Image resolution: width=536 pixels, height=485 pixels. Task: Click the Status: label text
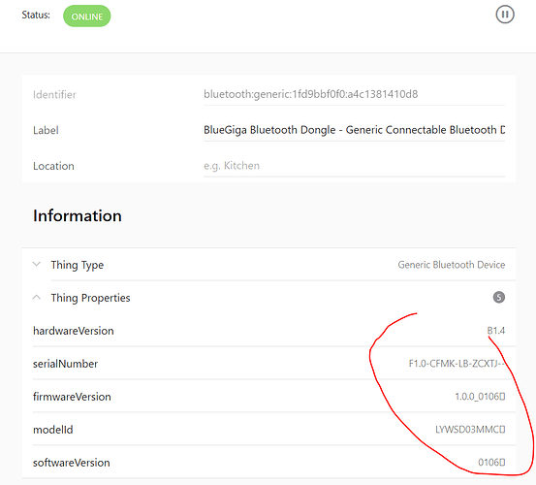click(36, 16)
